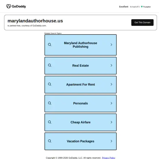
Task: Click search icon beside Real Estate
Action: tap(50, 66)
